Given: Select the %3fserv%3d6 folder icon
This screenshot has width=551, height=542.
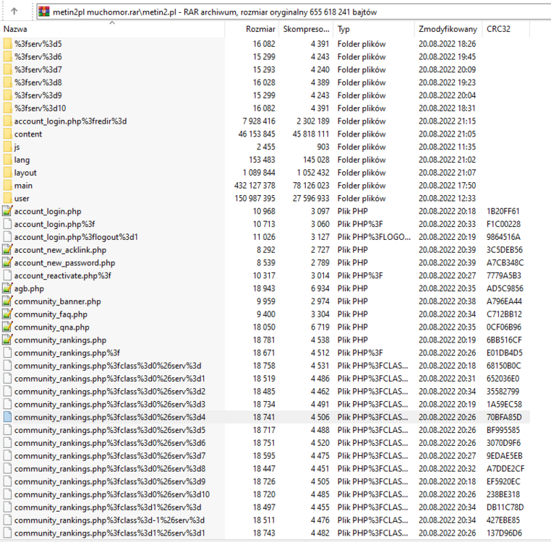Looking at the screenshot, I should [7, 56].
